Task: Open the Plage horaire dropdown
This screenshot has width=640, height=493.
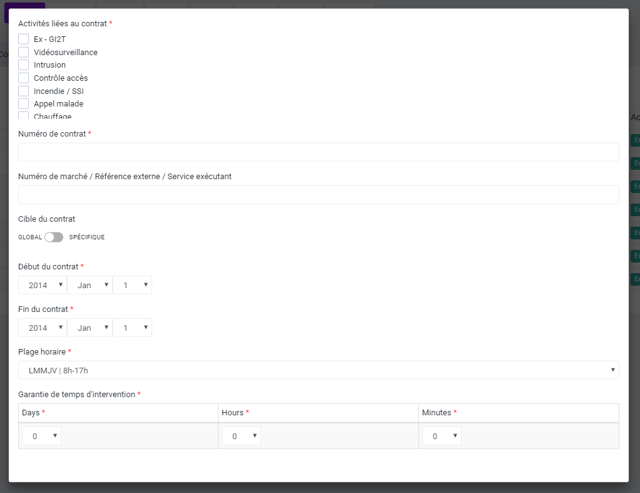Action: [x=318, y=370]
